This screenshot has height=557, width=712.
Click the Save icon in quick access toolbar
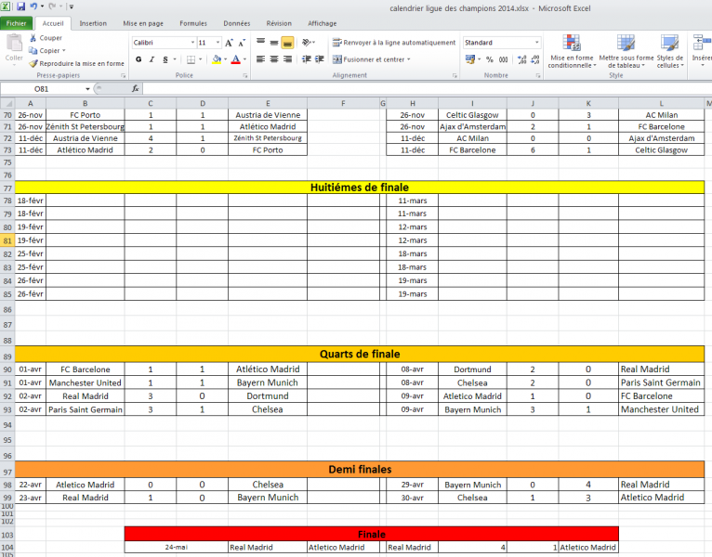20,6
